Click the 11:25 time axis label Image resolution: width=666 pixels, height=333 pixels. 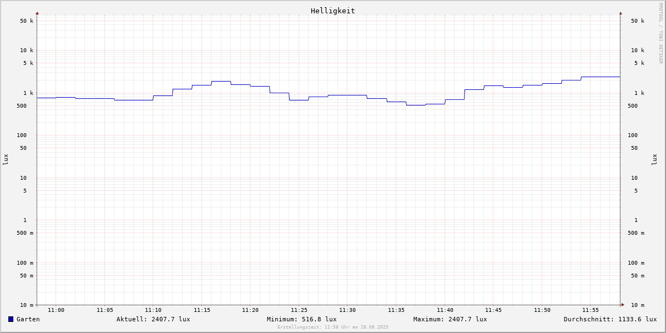pyautogui.click(x=299, y=310)
